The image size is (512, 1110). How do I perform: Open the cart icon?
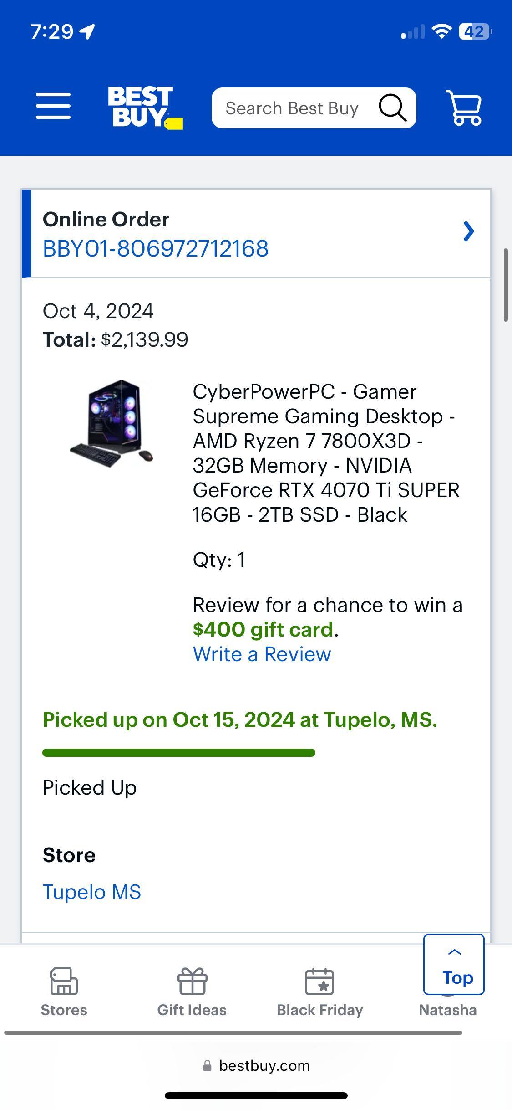[x=464, y=108]
